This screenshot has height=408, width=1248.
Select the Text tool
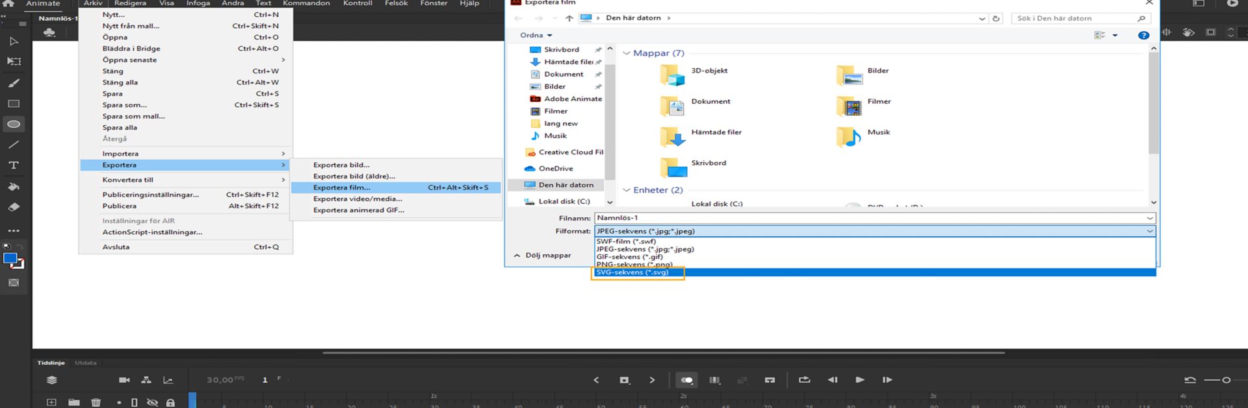[14, 165]
